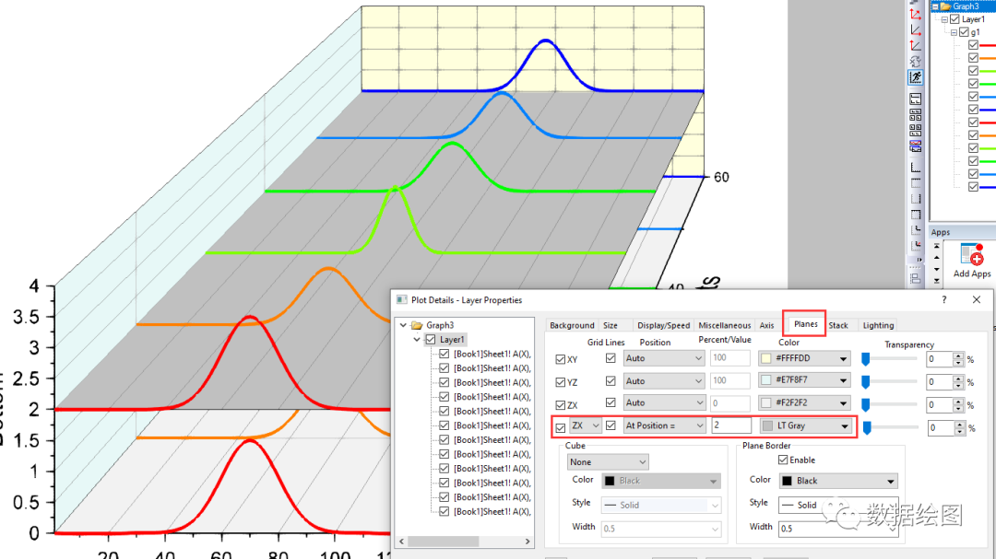The height and width of the screenshot is (559, 996).
Task: Increase XY plane transparency with spinner
Action: coord(958,355)
